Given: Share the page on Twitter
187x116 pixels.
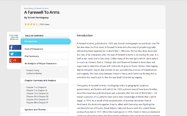Looking at the screenshot, I should pos(15,54).
